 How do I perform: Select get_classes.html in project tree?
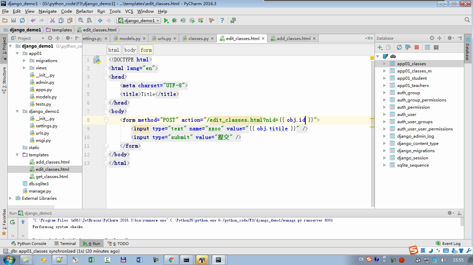tap(52, 177)
